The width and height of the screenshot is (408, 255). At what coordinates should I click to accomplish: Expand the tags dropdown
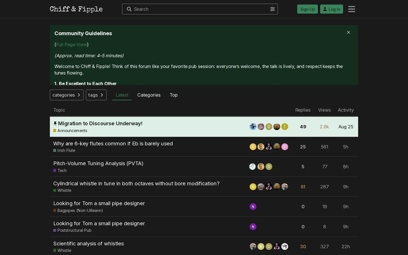(x=96, y=95)
